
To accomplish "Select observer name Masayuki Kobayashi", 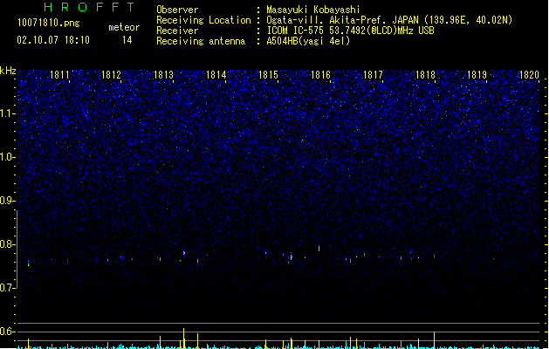I will tap(313, 10).
